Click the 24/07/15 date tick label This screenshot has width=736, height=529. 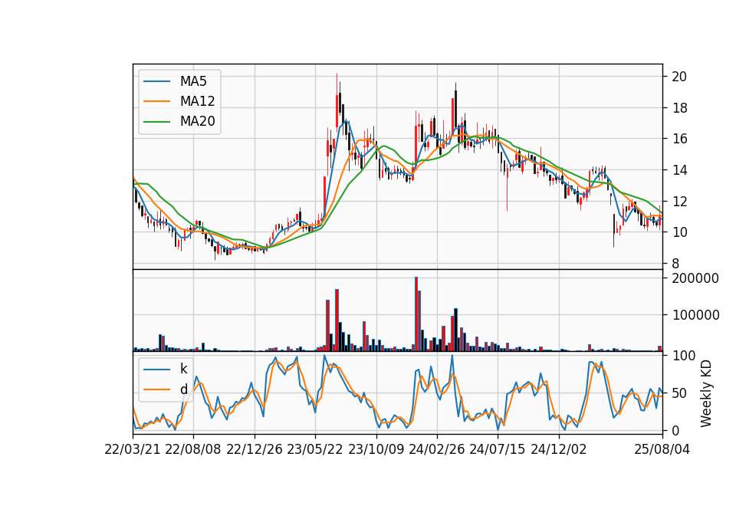[x=498, y=449]
